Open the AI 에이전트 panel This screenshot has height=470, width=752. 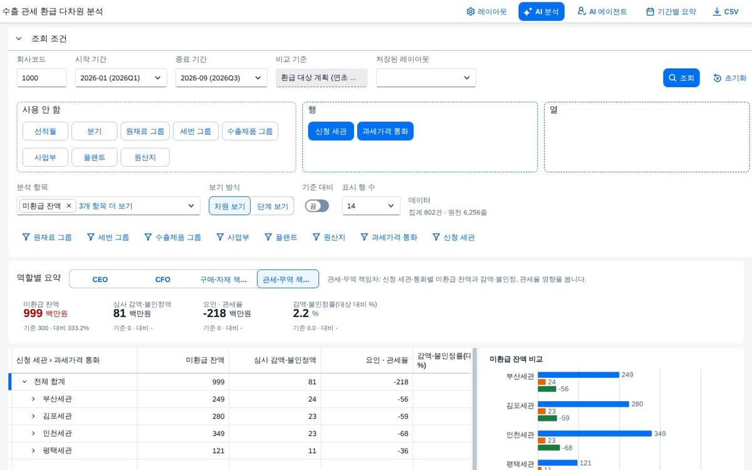pyautogui.click(x=602, y=11)
